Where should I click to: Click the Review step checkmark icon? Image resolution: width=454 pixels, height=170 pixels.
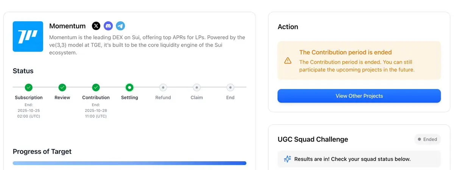(62, 87)
